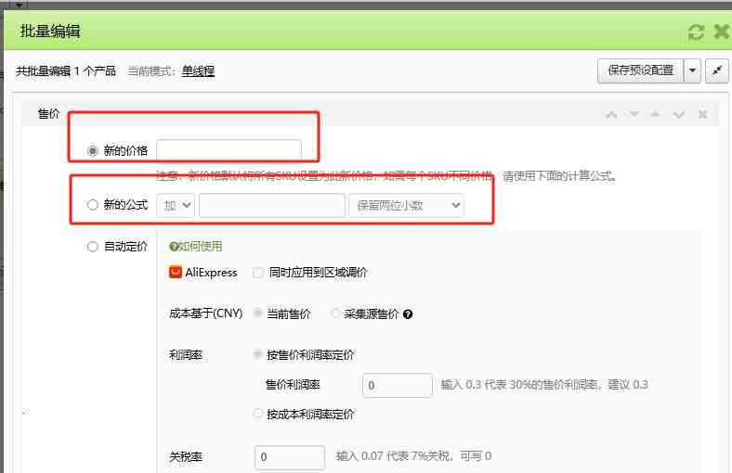Click the 保存预设配置 button
The width and height of the screenshot is (732, 473).
click(x=641, y=70)
